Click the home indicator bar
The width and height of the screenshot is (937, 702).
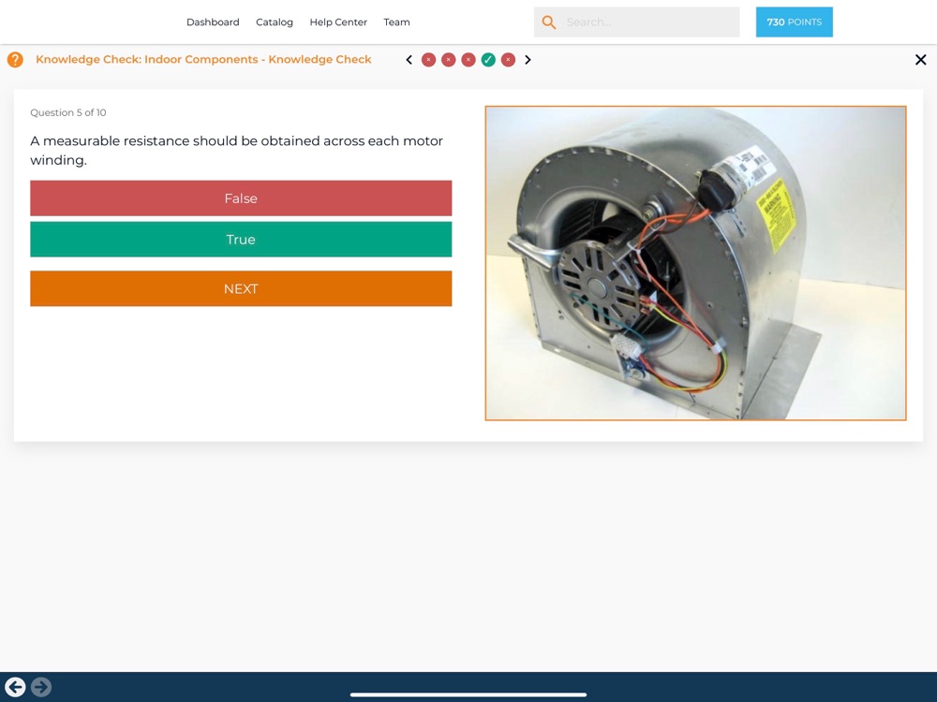(x=468, y=695)
